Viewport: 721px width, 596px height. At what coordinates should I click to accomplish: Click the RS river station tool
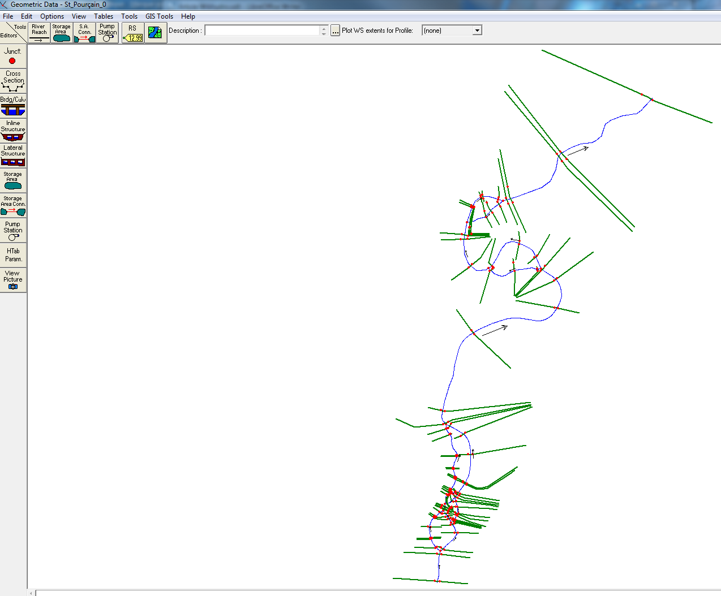pyautogui.click(x=133, y=33)
